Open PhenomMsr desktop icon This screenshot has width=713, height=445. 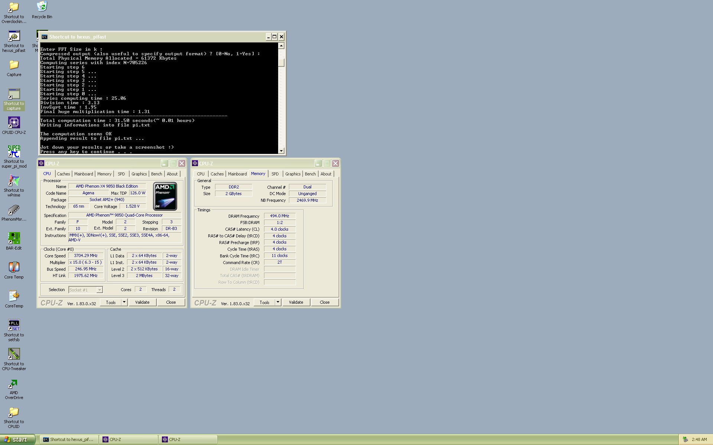click(14, 213)
